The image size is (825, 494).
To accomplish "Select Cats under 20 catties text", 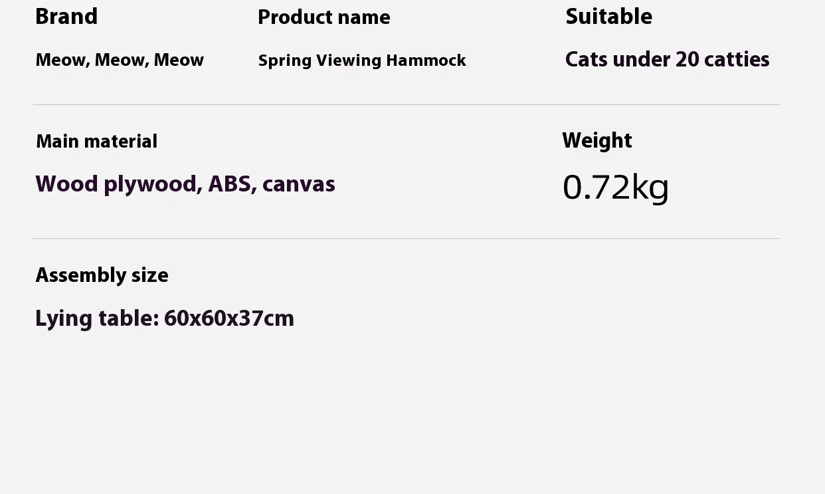I will 667,59.
